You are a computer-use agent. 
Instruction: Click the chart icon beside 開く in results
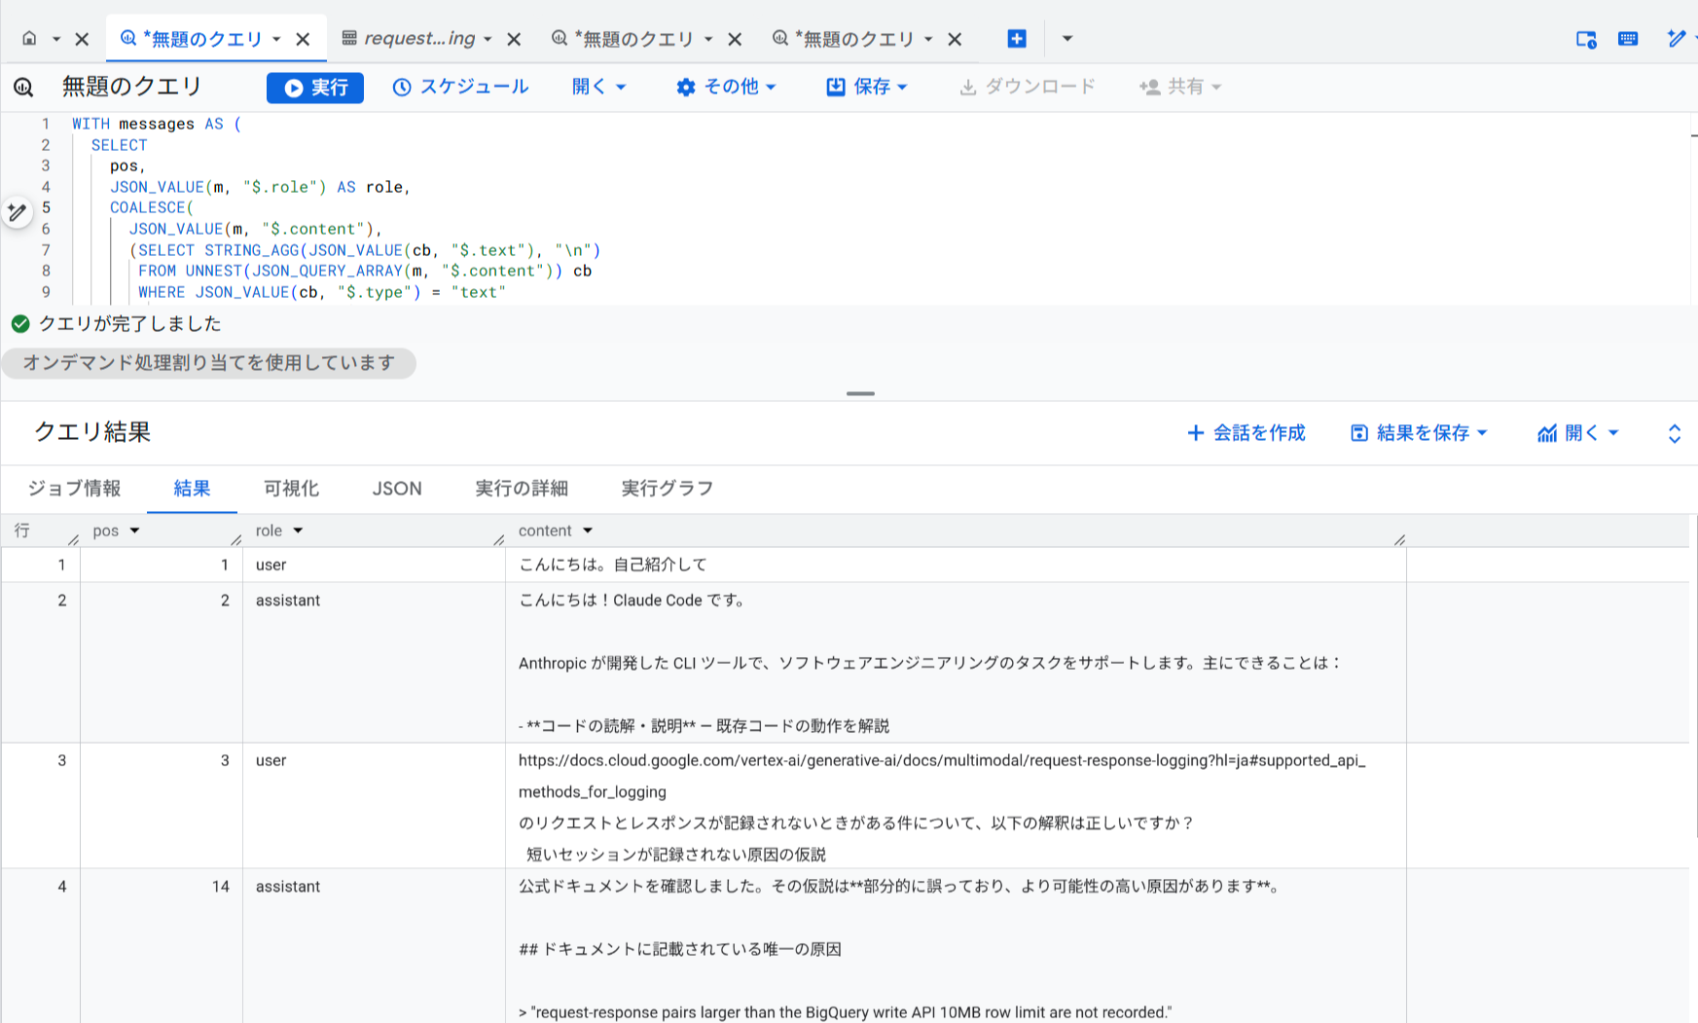[x=1548, y=433]
